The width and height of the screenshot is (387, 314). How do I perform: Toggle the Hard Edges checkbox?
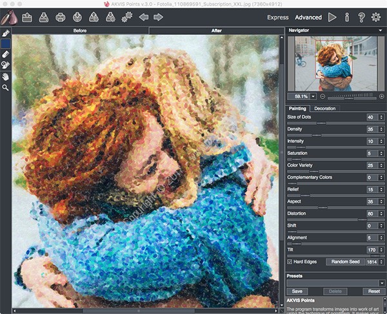click(290, 262)
